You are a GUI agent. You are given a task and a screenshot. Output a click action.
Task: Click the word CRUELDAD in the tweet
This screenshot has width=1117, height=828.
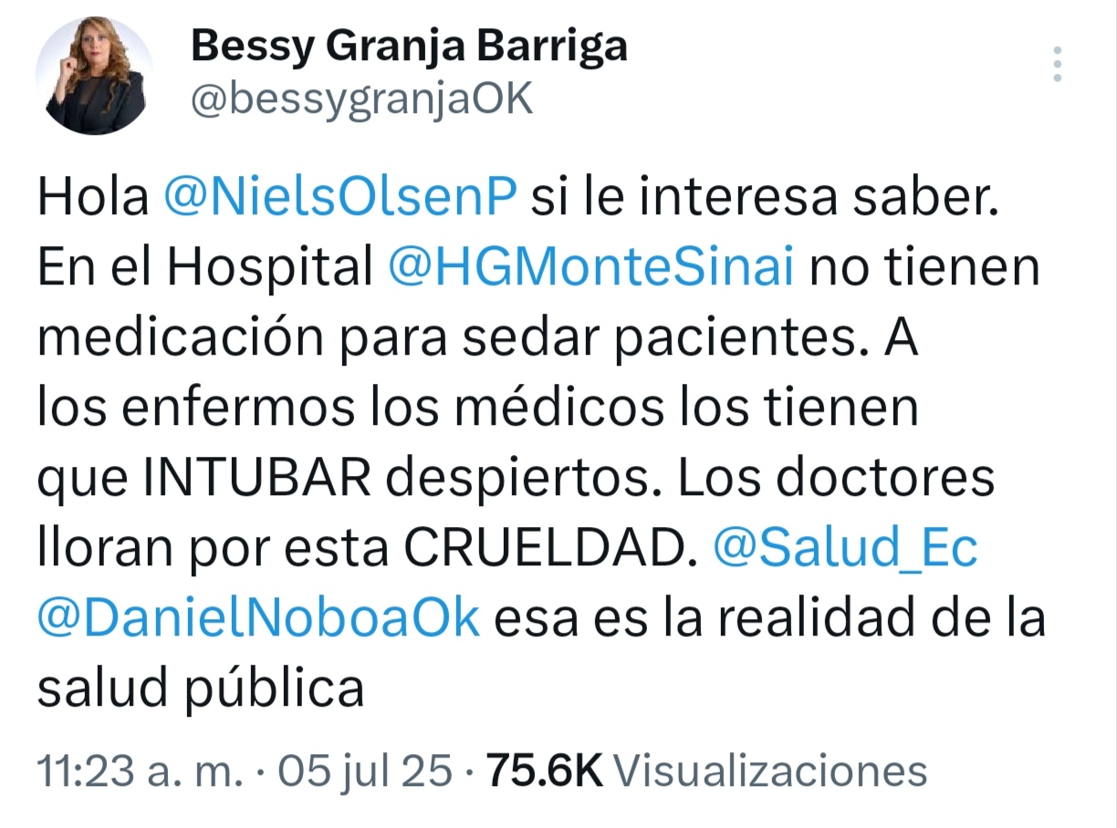[544, 549]
